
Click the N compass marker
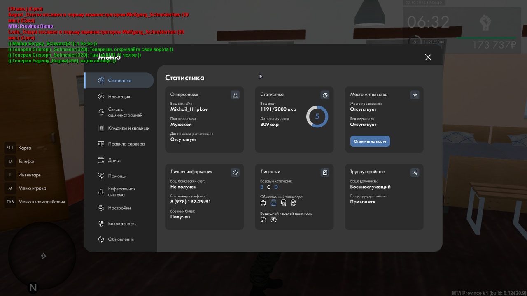coord(33,288)
